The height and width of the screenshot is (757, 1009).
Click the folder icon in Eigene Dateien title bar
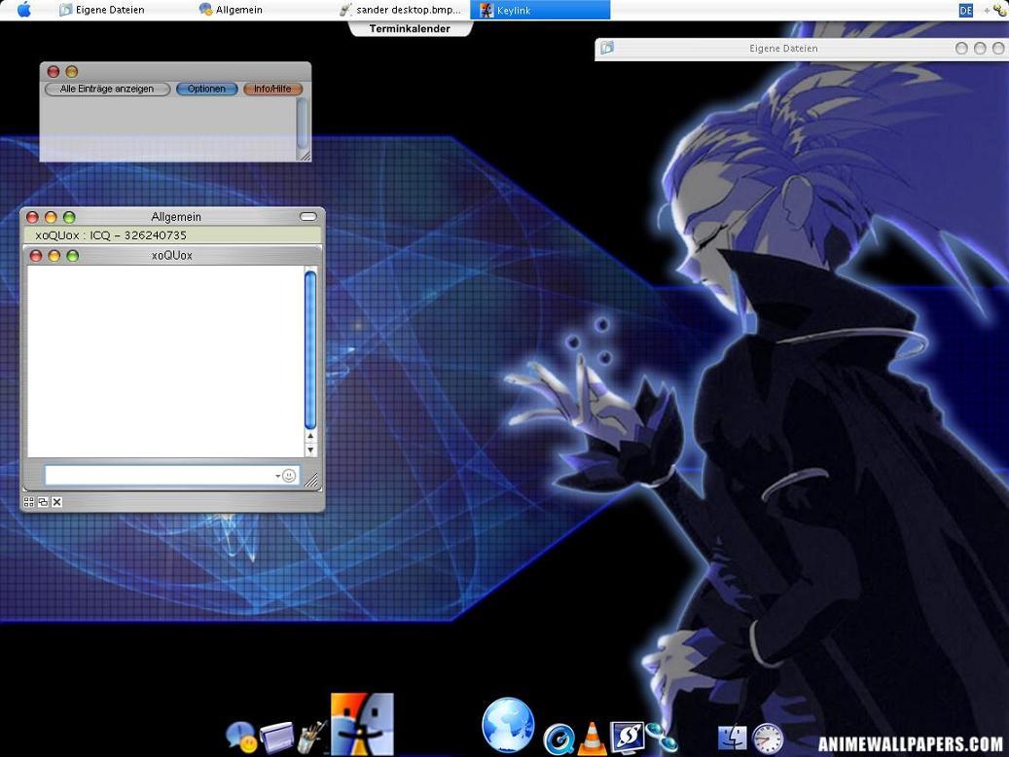pos(607,48)
